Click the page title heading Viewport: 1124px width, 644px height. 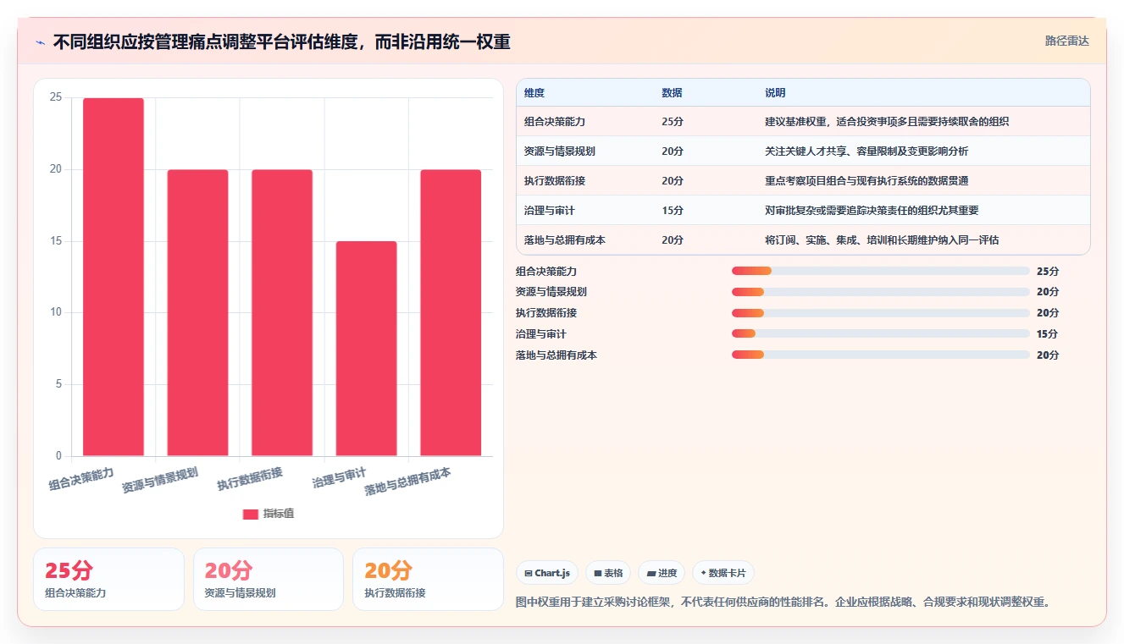pyautogui.click(x=282, y=42)
